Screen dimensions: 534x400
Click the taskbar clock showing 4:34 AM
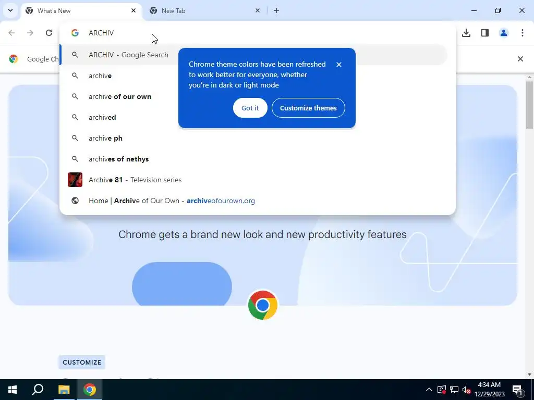pyautogui.click(x=489, y=390)
